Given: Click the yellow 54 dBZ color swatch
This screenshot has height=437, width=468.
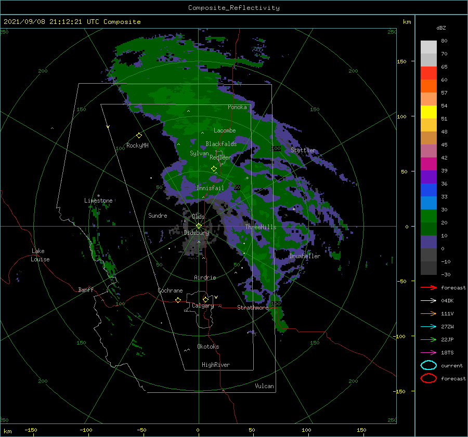Looking at the screenshot, I should 428,112.
